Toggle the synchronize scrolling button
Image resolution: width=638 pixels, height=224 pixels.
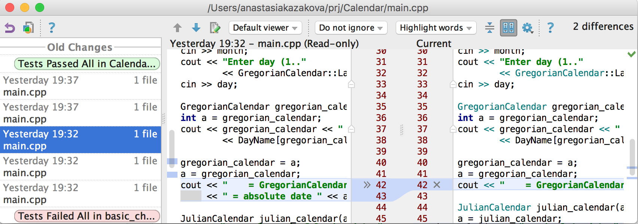coord(508,28)
